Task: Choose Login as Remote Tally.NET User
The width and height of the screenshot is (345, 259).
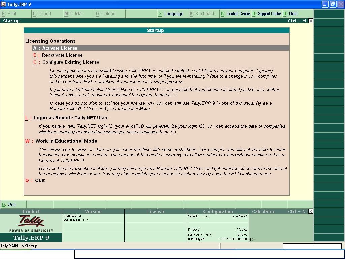Action: (x=67, y=118)
